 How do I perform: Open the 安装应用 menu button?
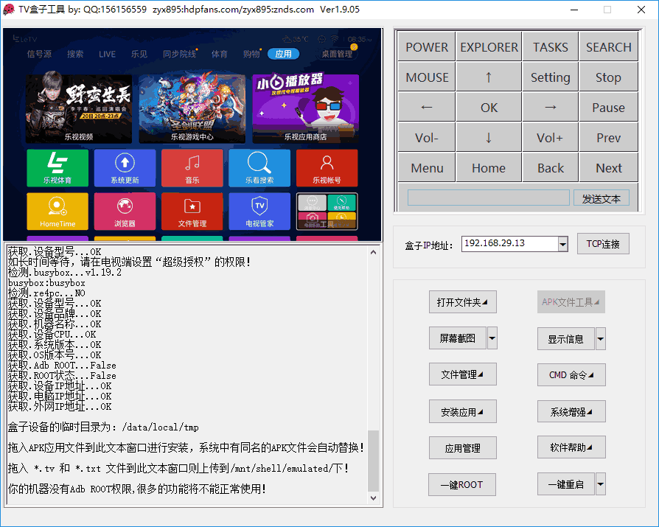(x=462, y=411)
